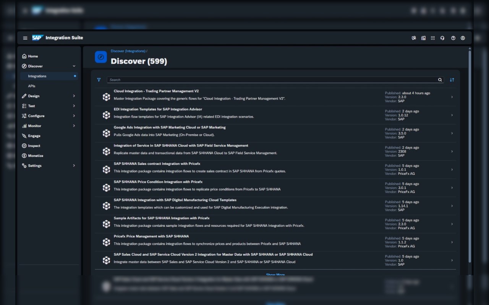489x305 pixels.
Task: Click "Vendor: PriceFx AG" in Sales contract row
Action: [400, 174]
